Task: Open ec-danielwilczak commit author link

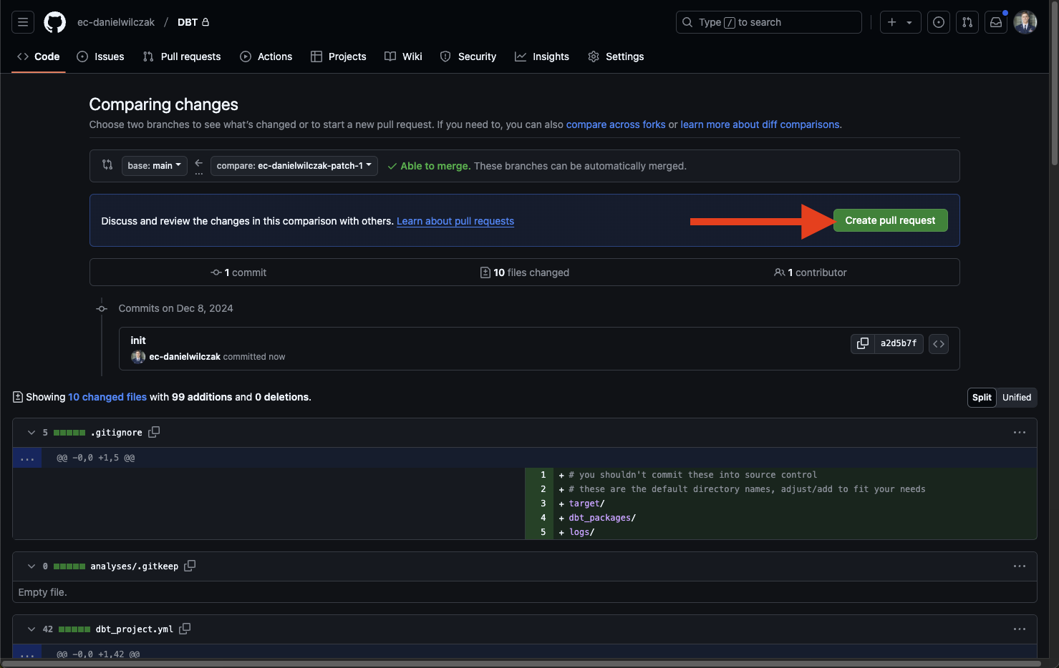Action: pos(185,356)
